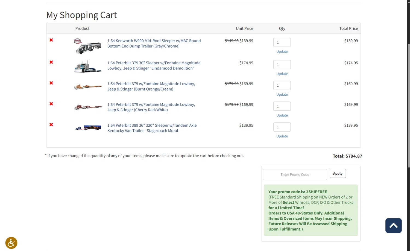Viewport: 410px width, 251px height.
Task: Open the Kenworth W990 dump trailer thumbnail
Action: coord(88,46)
